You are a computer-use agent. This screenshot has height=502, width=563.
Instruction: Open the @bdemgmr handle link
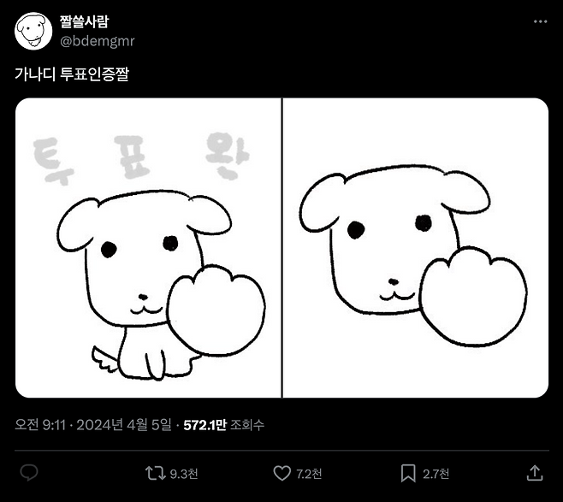98,41
